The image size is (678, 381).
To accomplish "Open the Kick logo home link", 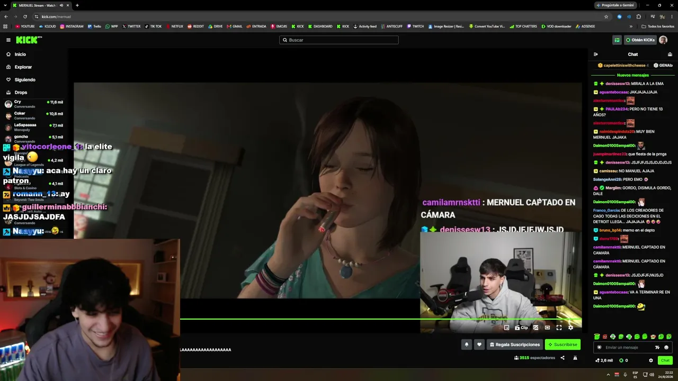I will [29, 40].
